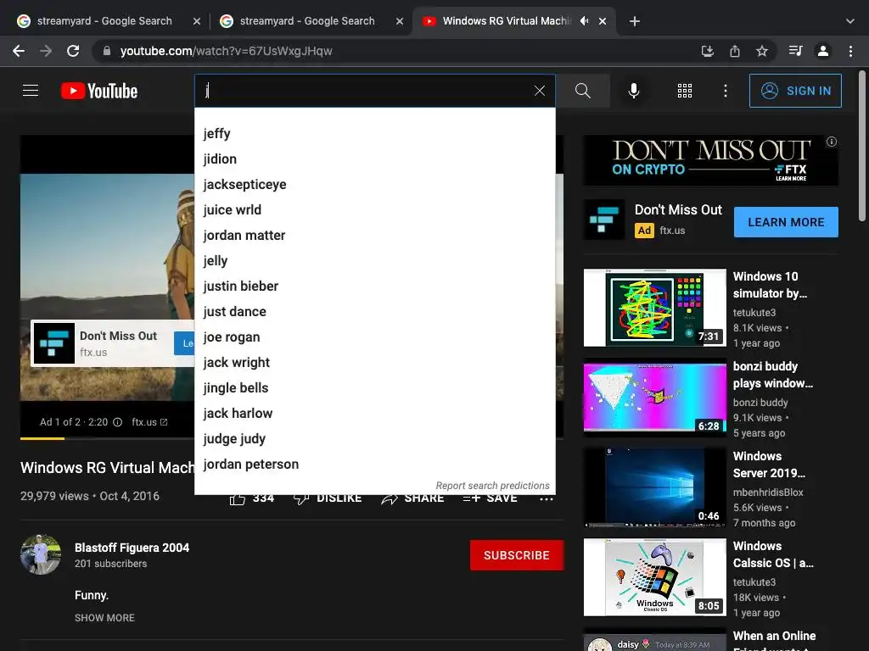Open Chrome's three-dot menu
The image size is (869, 651).
(x=850, y=51)
